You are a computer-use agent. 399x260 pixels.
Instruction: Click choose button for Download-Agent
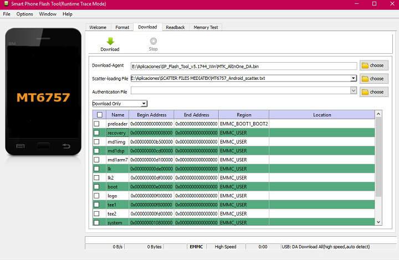tap(374, 65)
